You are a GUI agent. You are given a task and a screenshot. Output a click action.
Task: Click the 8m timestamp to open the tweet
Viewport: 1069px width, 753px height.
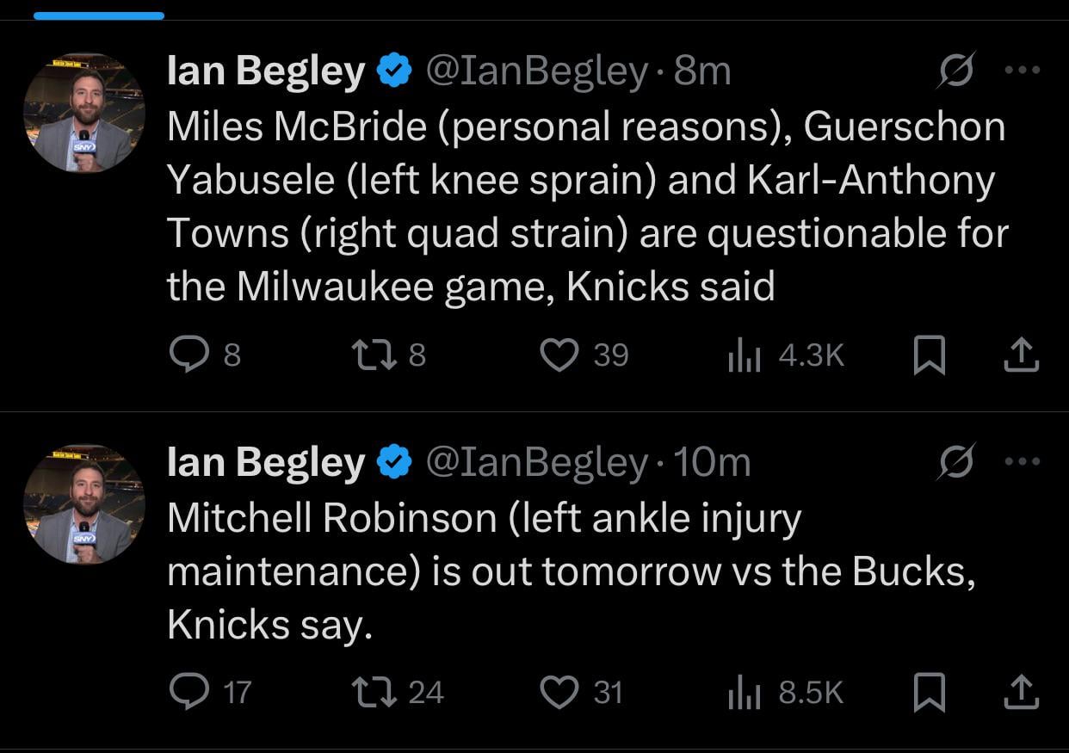[x=701, y=72]
